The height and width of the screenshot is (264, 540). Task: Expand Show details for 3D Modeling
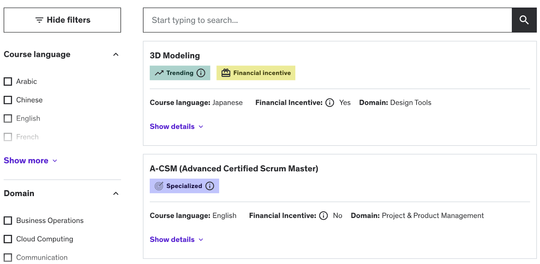tap(177, 127)
